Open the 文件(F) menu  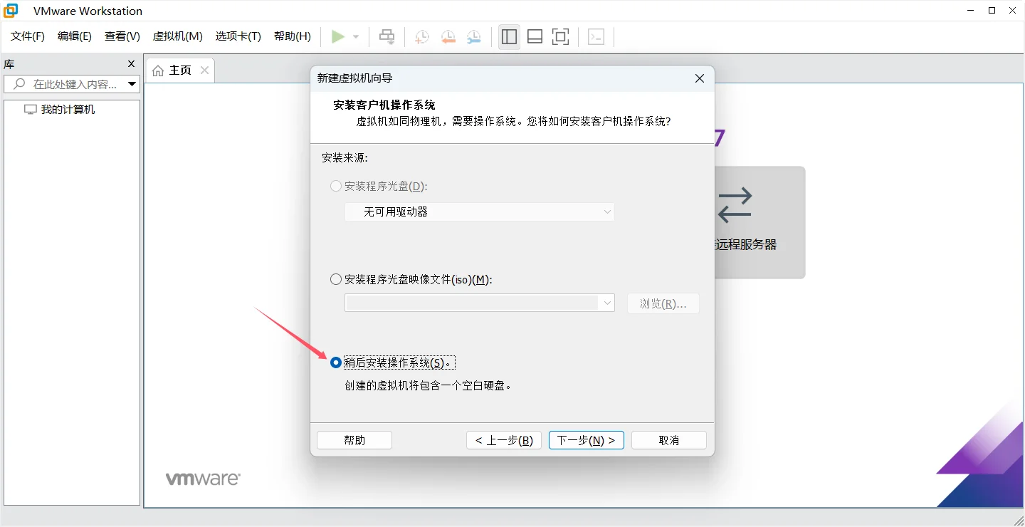pyautogui.click(x=28, y=36)
